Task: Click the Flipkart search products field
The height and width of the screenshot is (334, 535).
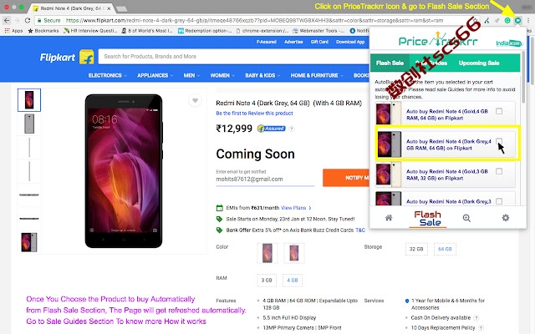Action: click(234, 56)
